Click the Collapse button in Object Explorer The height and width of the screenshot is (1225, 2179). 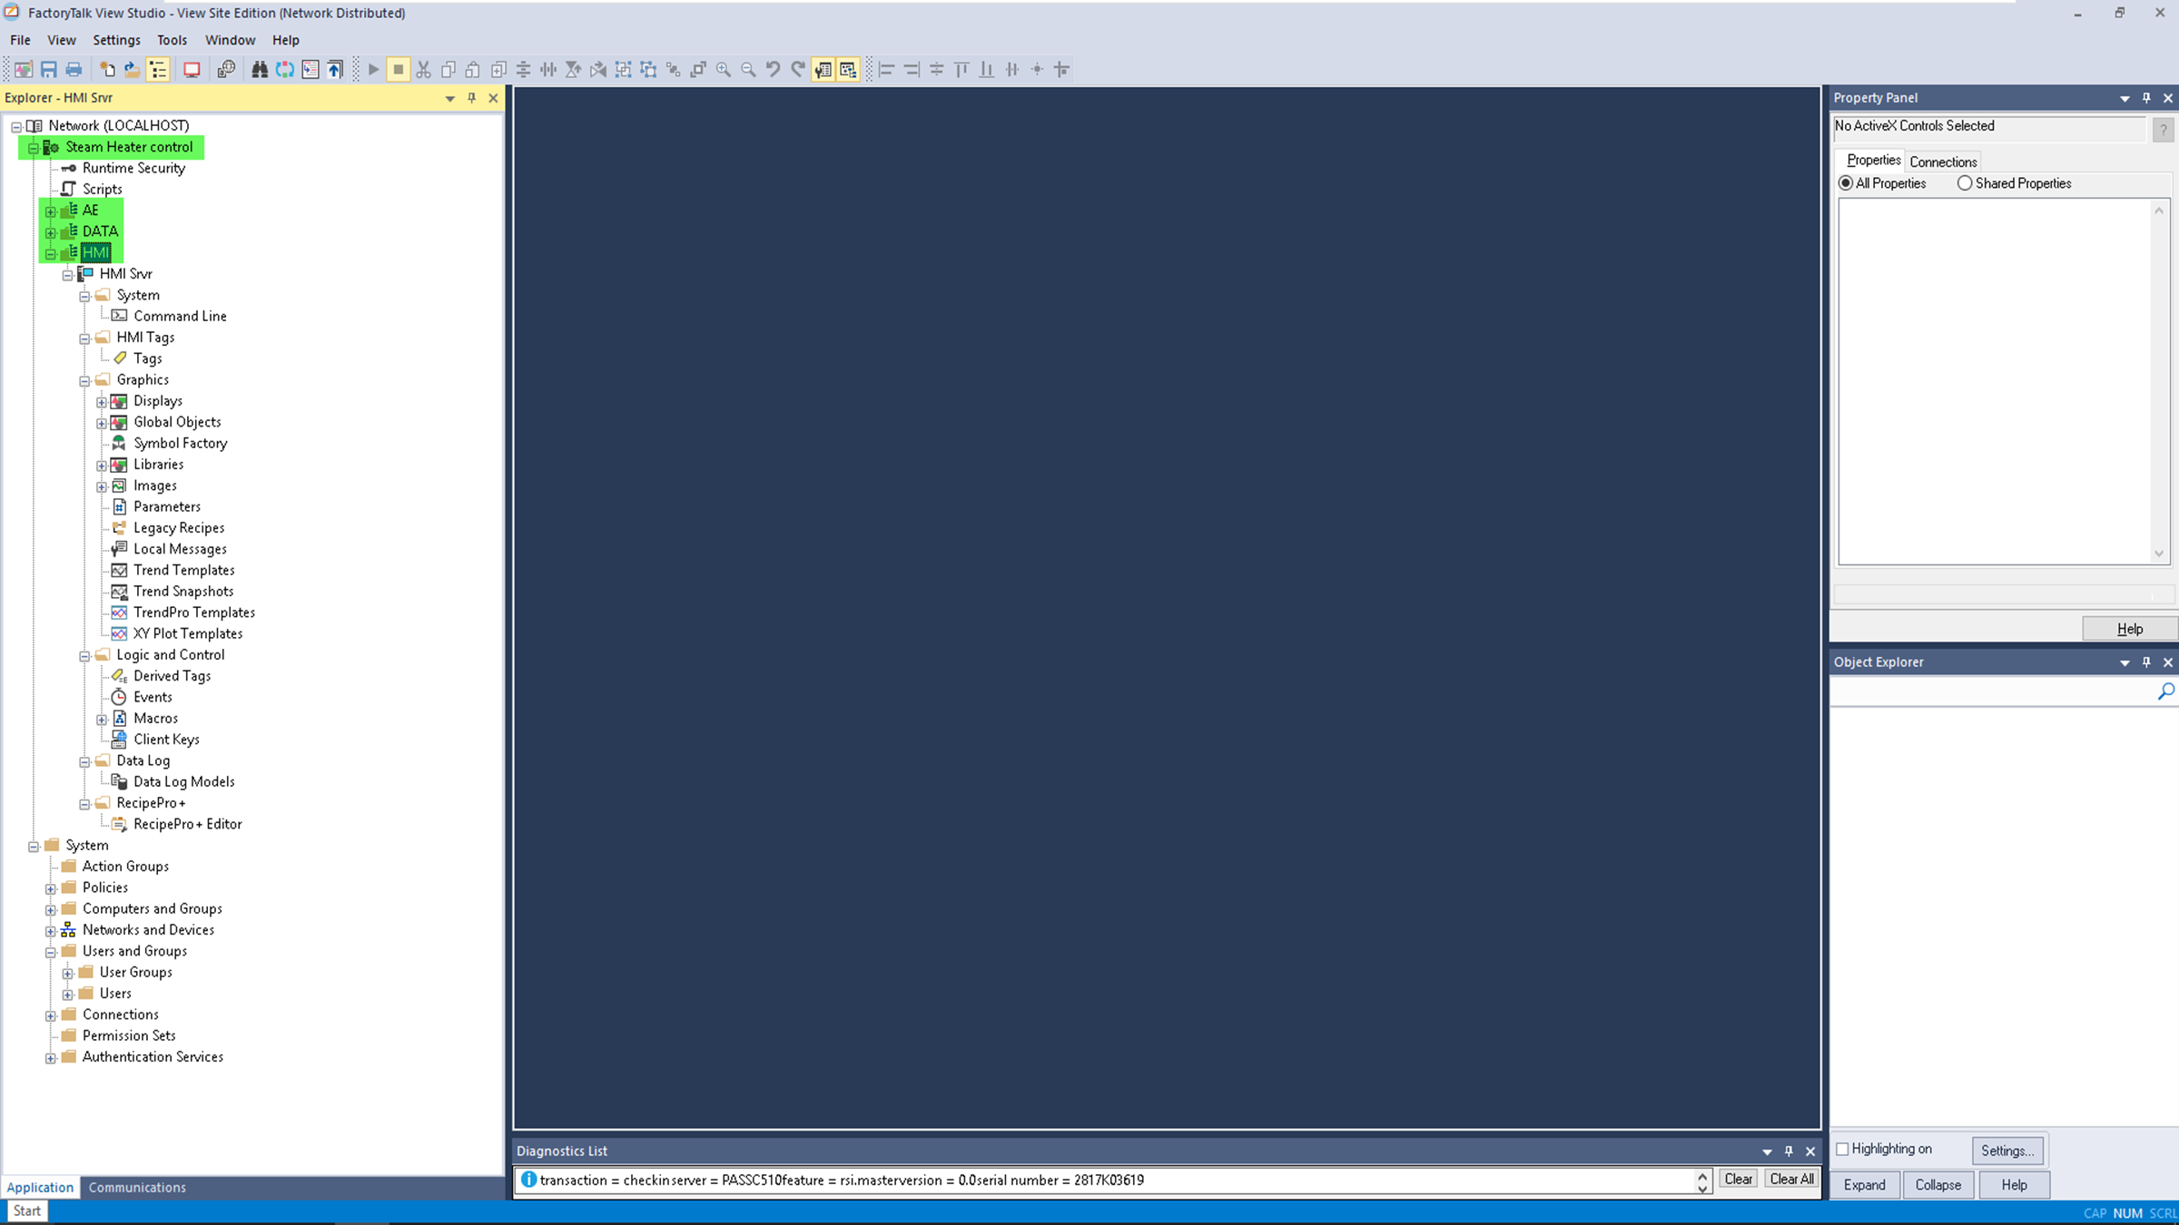click(x=1938, y=1185)
